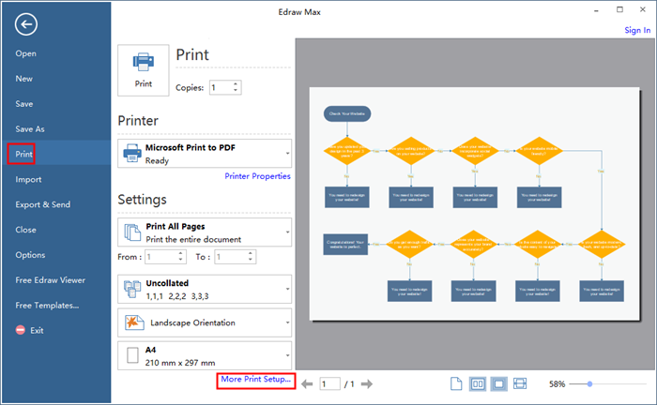
Task: Click the Ready printer status text
Action: pyautogui.click(x=157, y=160)
